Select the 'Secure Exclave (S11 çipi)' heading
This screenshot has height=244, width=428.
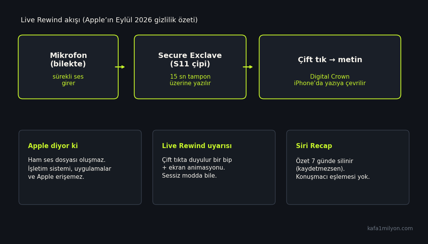(x=190, y=59)
